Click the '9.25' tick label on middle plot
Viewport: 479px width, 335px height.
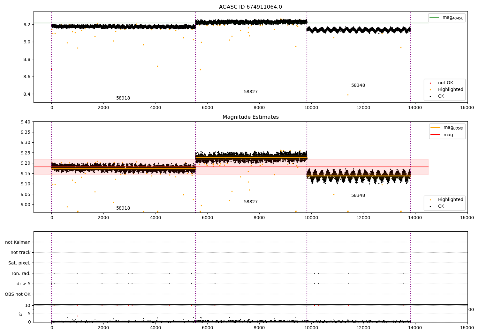point(25,153)
